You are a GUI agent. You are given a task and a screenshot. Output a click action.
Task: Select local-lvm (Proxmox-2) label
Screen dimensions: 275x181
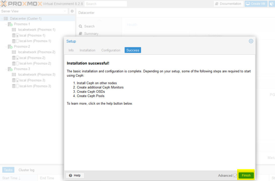[35, 63]
